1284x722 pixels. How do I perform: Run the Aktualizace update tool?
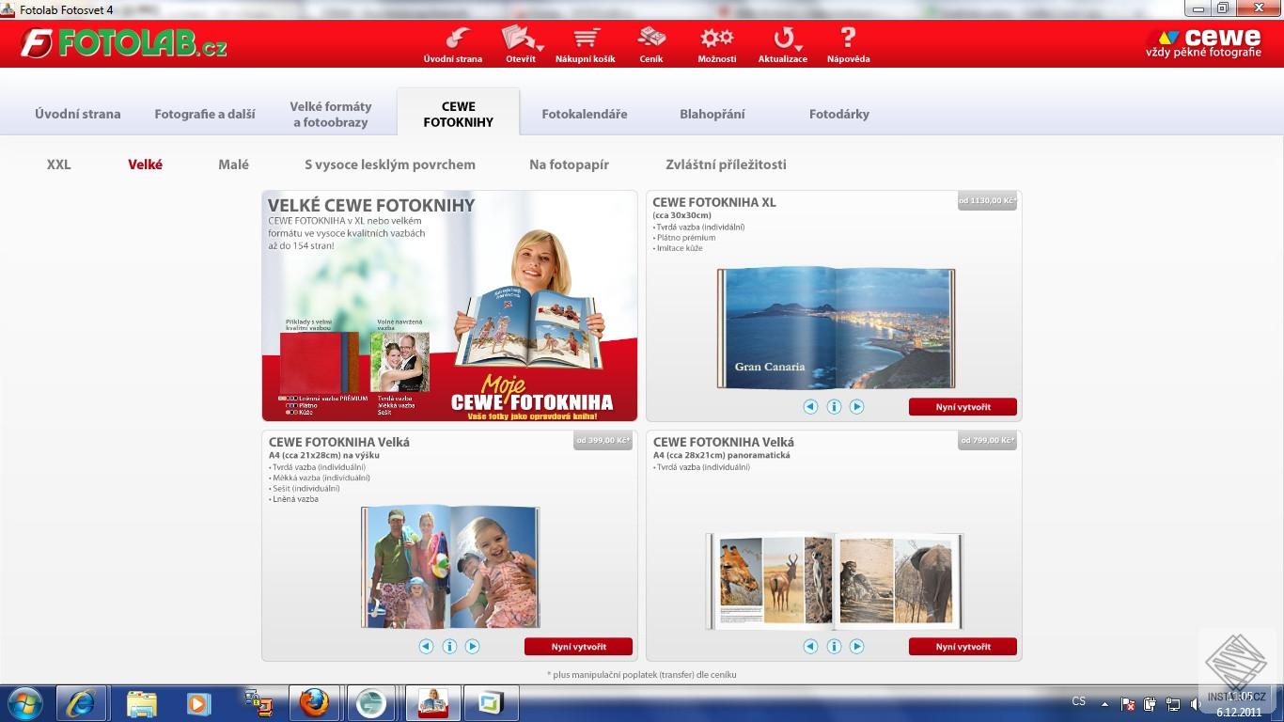(779, 42)
